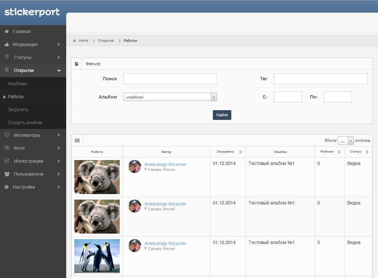Sort the table by Рейтинг column
The width and height of the screenshot is (378, 278).
pos(339,152)
